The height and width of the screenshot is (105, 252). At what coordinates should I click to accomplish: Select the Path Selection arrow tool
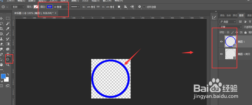[x=2, y=60]
